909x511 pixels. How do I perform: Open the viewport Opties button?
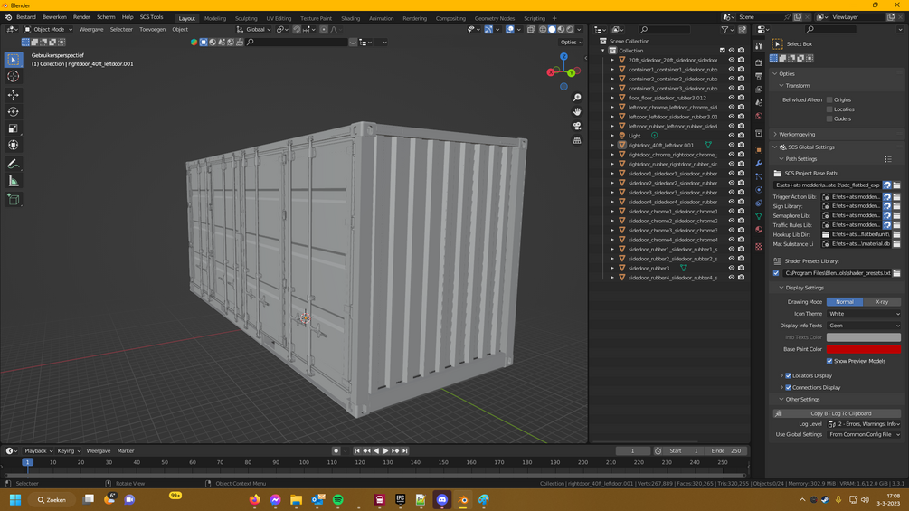[571, 43]
